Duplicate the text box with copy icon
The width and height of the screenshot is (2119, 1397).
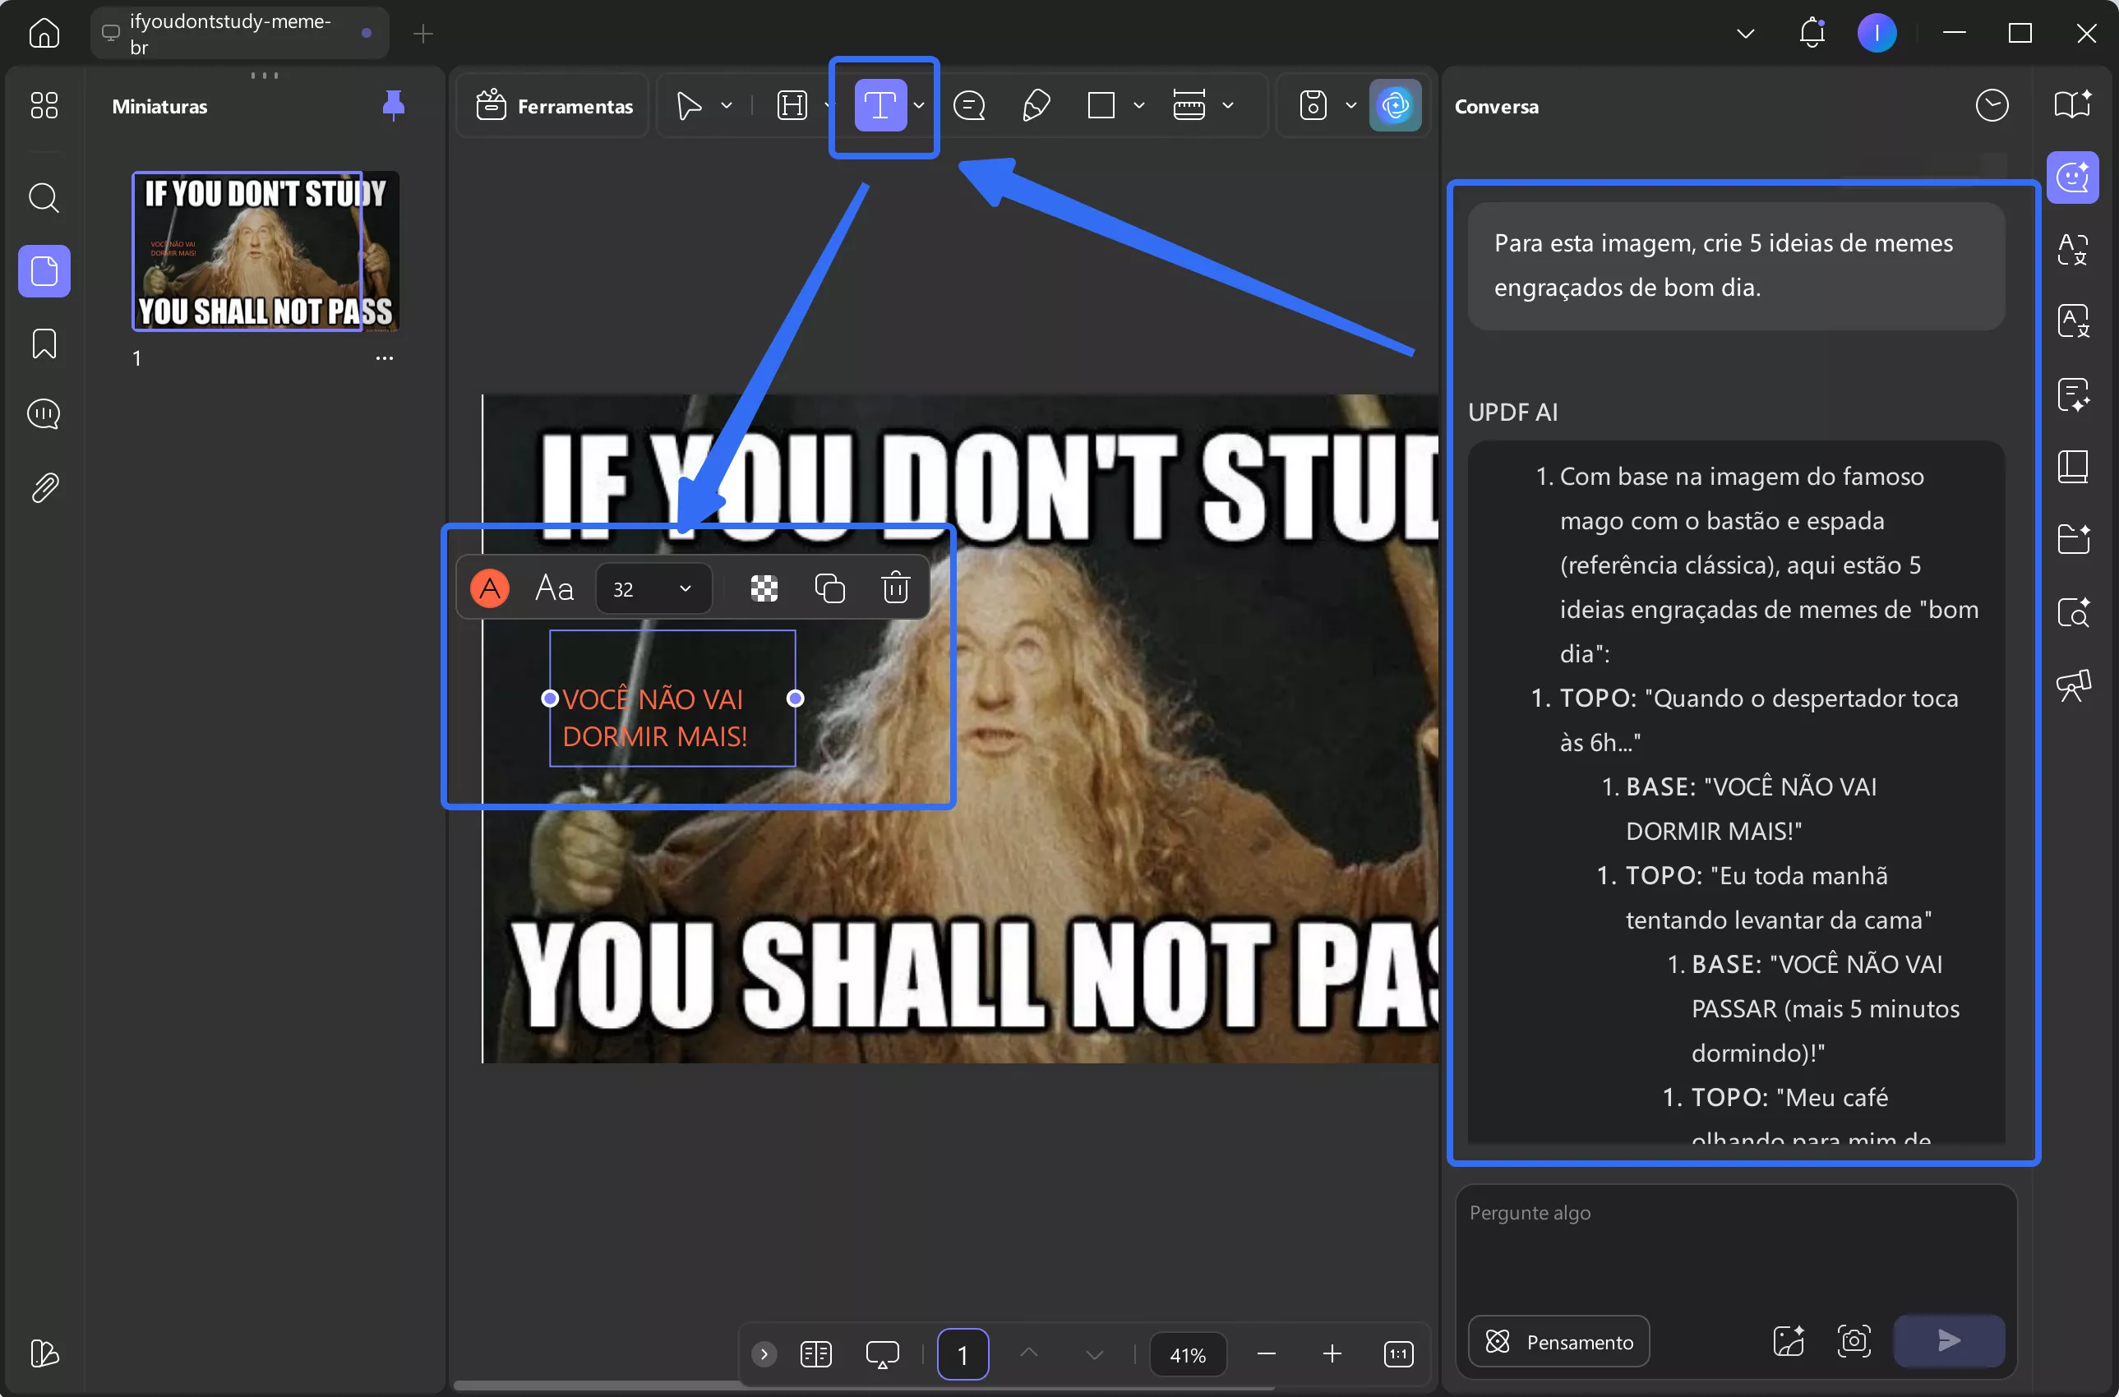click(x=829, y=588)
